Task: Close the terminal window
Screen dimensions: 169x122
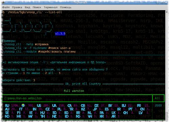Action: [x=166, y=2]
